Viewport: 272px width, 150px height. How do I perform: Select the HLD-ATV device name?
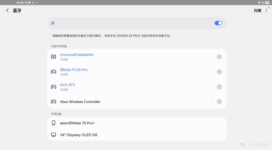(x=67, y=85)
